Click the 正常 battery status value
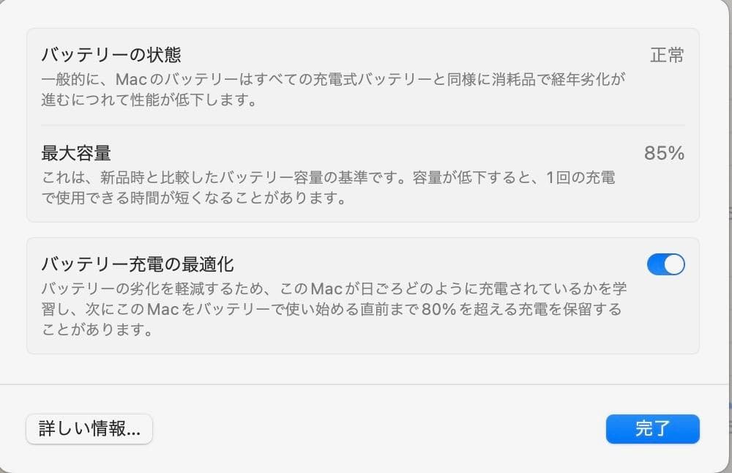The height and width of the screenshot is (473, 732). [667, 56]
